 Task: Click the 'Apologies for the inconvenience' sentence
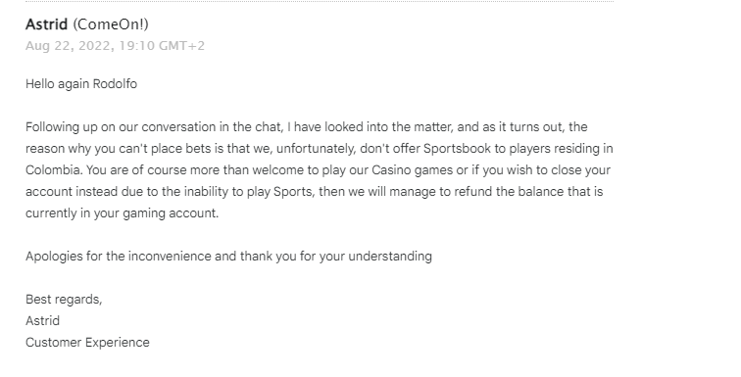(119, 257)
